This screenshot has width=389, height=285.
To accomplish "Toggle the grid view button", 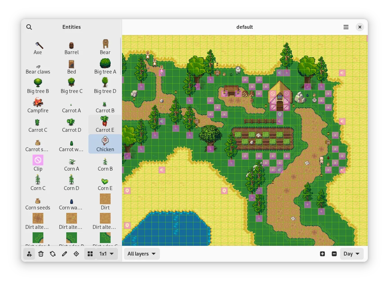I will 90,254.
